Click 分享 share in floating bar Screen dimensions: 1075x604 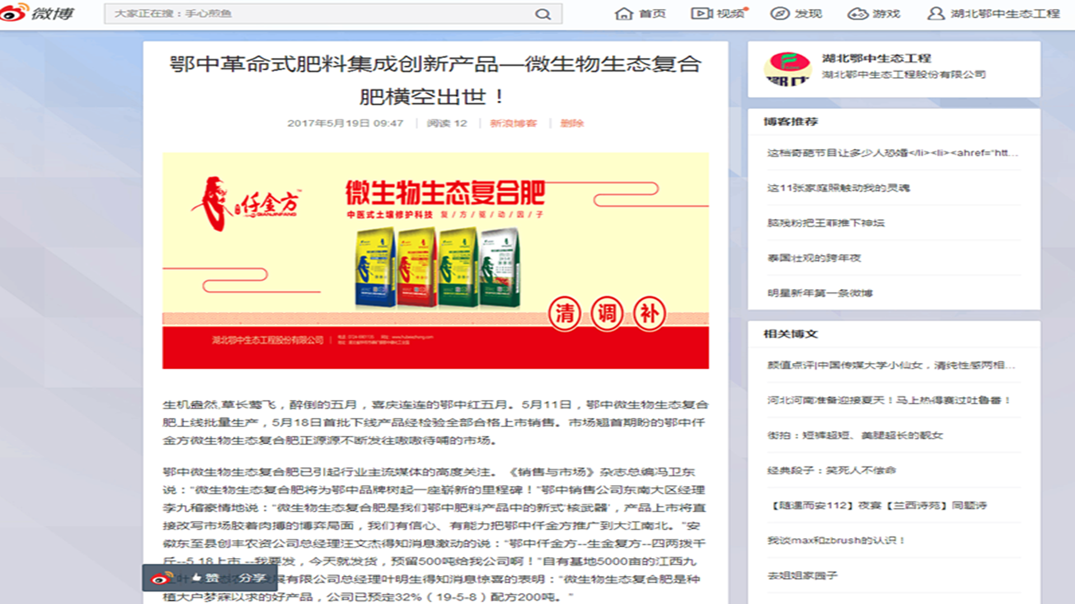tap(251, 578)
